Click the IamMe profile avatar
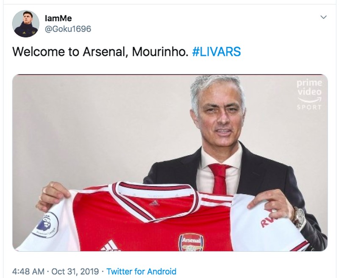339x278 pixels. click(x=26, y=24)
